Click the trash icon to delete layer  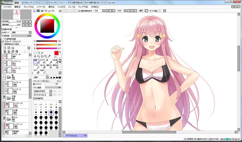[16, 51]
